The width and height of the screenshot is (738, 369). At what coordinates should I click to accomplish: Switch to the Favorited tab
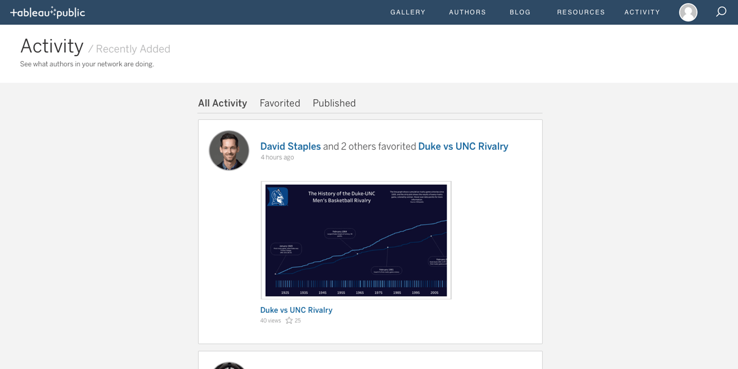[280, 103]
